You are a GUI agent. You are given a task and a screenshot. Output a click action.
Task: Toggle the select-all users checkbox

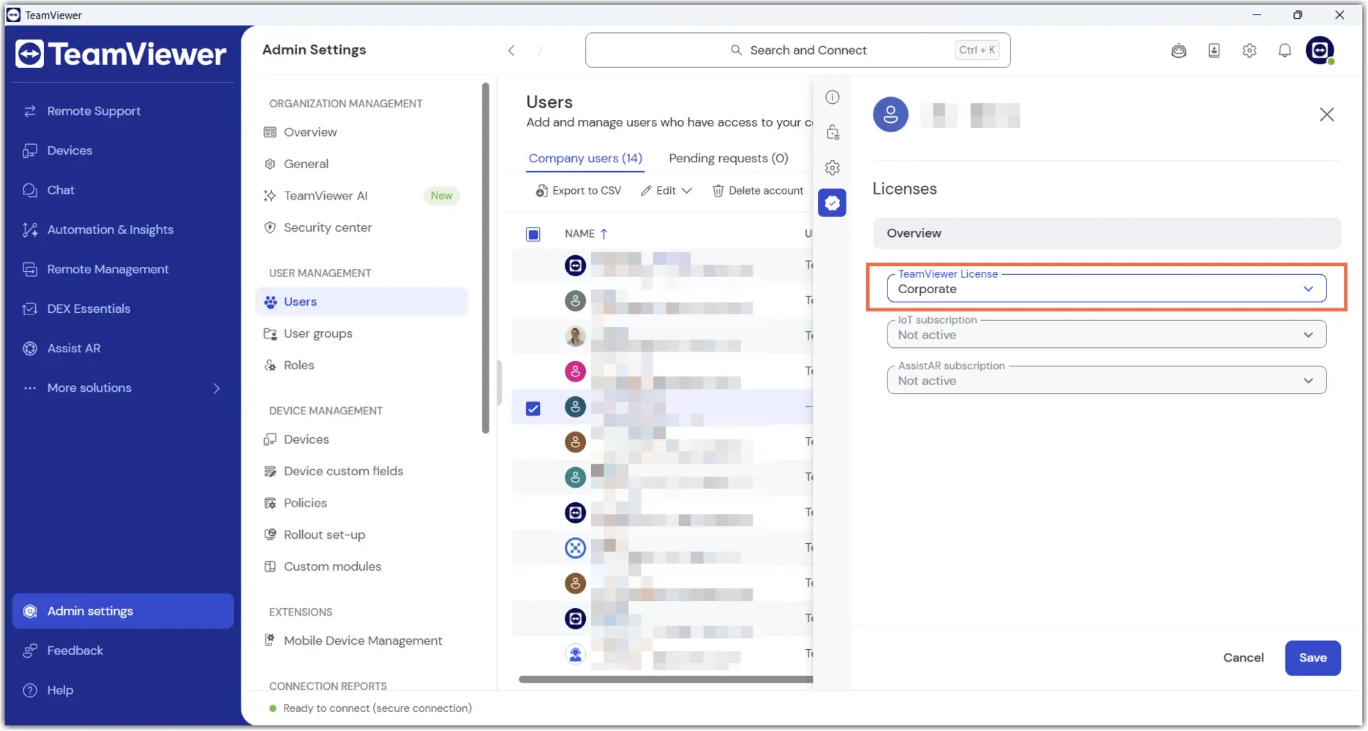[533, 235]
